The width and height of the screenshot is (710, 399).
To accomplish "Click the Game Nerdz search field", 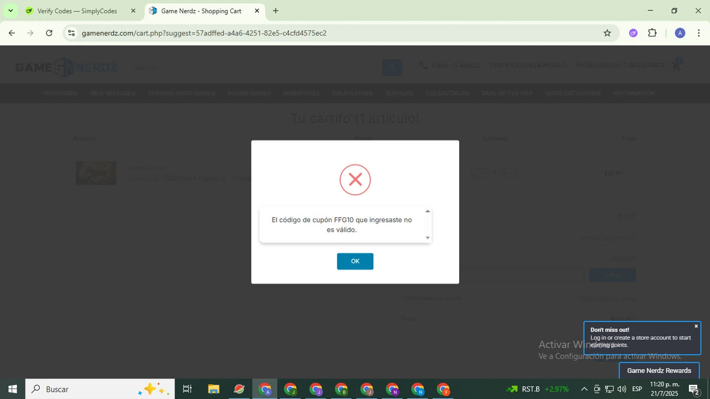I will click(256, 68).
